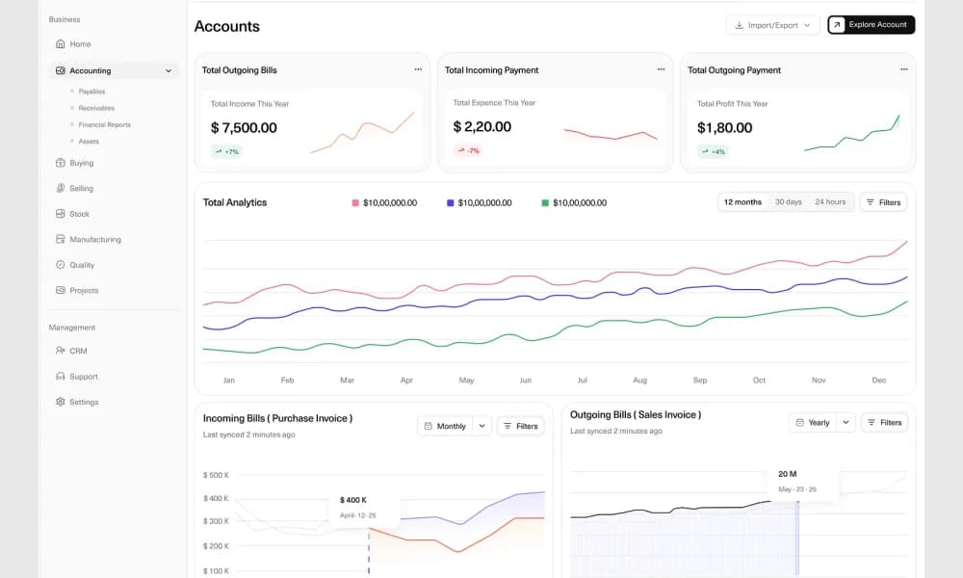Viewport: 963px width, 578px height.
Task: Click Filters button in Outgoing Bills panel
Action: (x=884, y=423)
